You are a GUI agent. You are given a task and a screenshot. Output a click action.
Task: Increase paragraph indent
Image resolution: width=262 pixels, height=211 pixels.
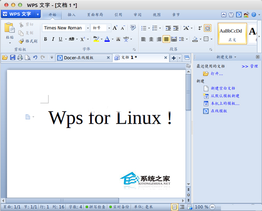[x=176, y=28]
